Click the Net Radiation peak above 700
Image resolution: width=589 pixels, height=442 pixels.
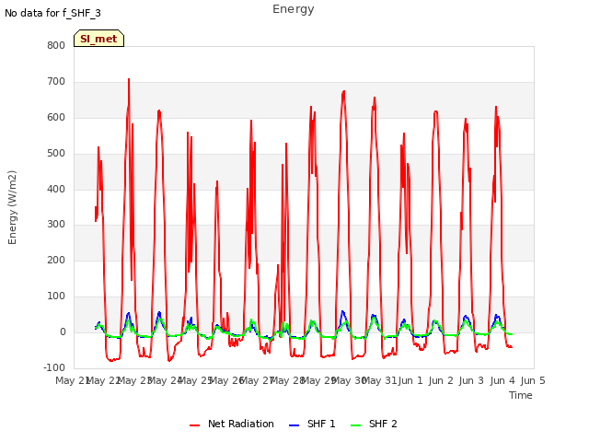point(129,80)
